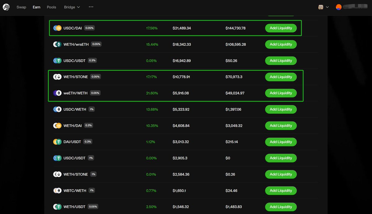The height and width of the screenshot is (214, 372).
Task: Select the WETH/USDT pool name
Action: pyautogui.click(x=75, y=207)
